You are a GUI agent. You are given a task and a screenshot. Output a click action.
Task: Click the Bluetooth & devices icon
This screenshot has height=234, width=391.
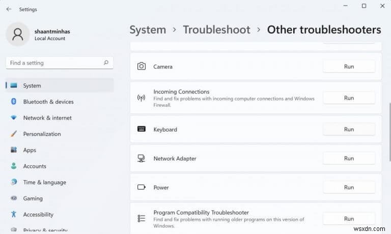(x=14, y=102)
